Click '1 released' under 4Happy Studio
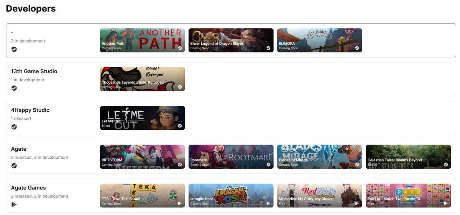Image resolution: width=460 pixels, height=215 pixels. coord(21,119)
